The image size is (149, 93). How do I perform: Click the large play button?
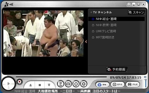8,84
